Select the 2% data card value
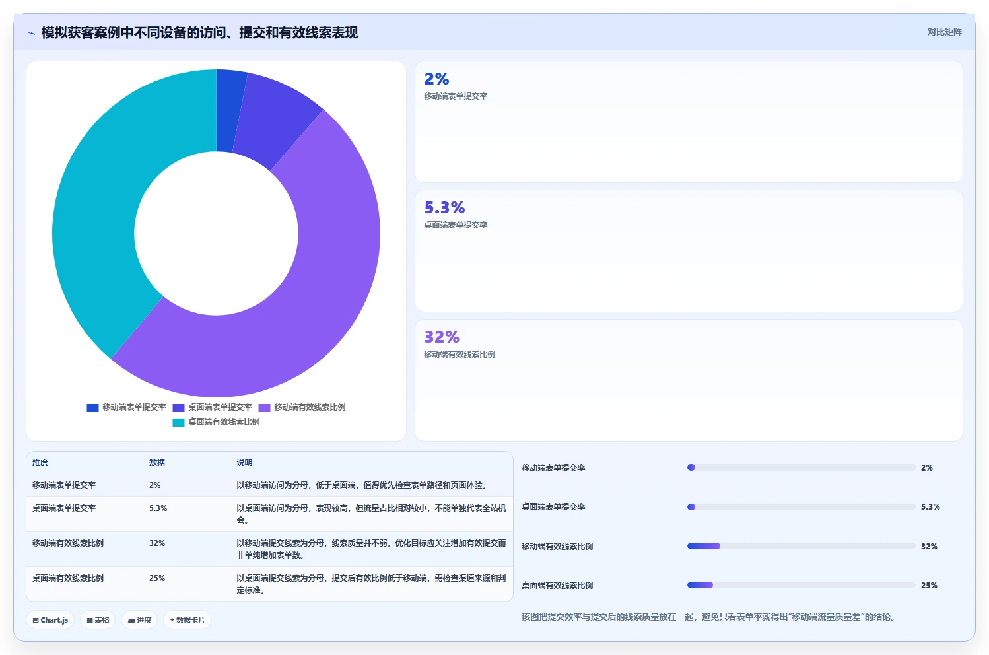Screen dimensions: 989x655 pos(436,79)
